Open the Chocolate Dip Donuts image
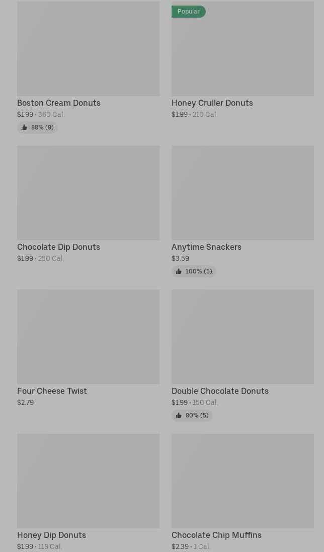The height and width of the screenshot is (552, 324). [89, 193]
